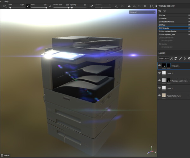
Task: Select the Plastic Matte Pure layer name
Action: (x=174, y=96)
